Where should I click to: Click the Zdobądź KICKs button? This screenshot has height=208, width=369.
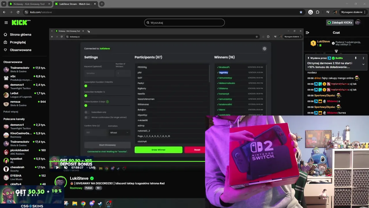pos(340,23)
